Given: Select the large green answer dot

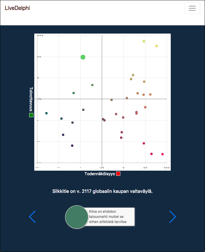Looking at the screenshot, I should point(83,57).
